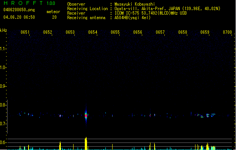Click the 0654 time axis marker

tap(93, 32)
